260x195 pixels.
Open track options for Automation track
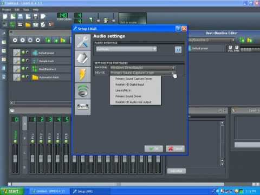pyautogui.click(x=17, y=77)
